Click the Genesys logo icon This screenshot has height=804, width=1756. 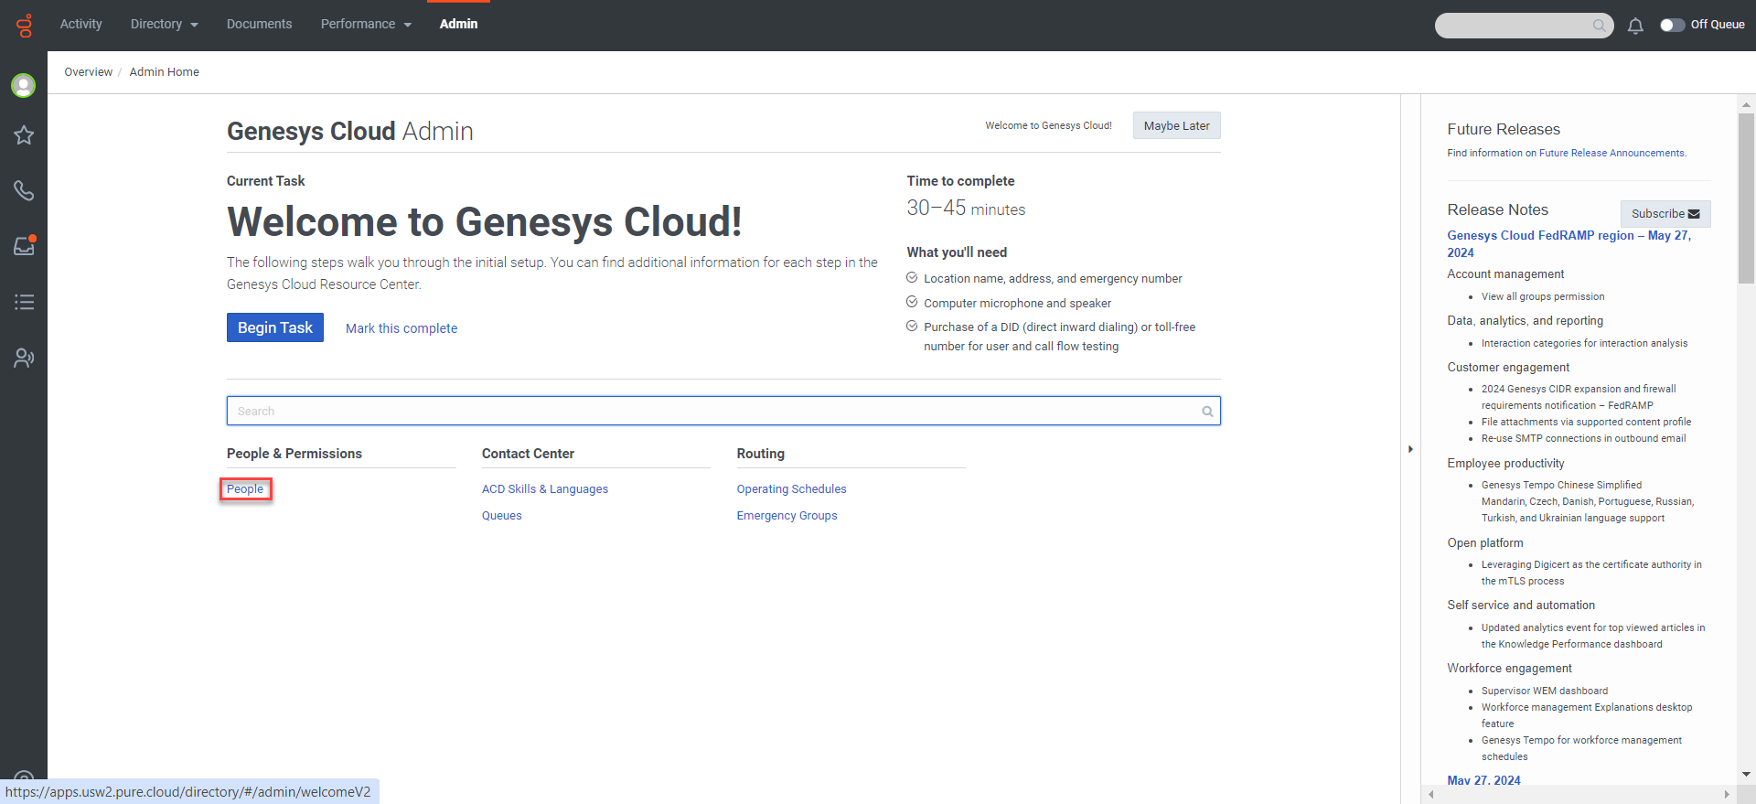click(25, 25)
